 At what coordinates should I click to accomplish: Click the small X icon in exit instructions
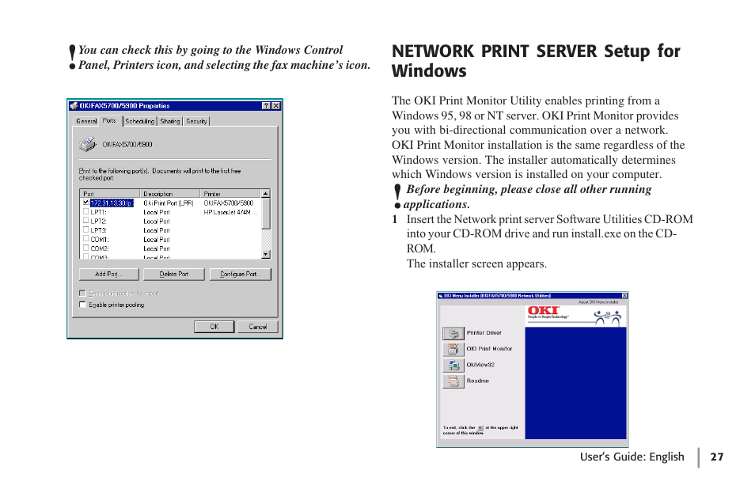point(480,428)
